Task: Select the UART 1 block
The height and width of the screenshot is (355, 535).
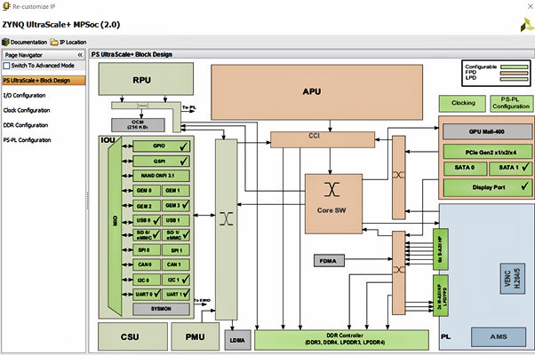Action: click(177, 294)
